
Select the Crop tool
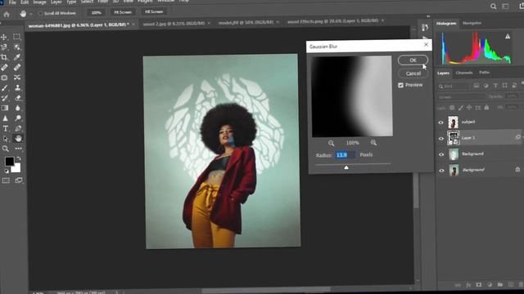tap(4, 57)
